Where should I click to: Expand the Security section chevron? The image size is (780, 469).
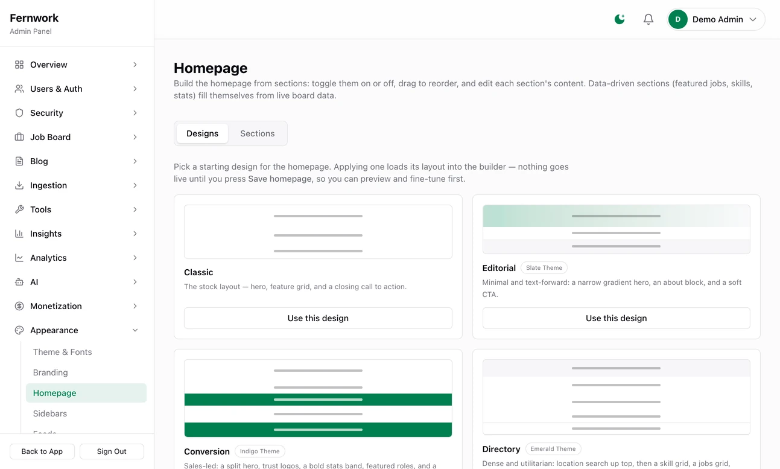coord(135,113)
